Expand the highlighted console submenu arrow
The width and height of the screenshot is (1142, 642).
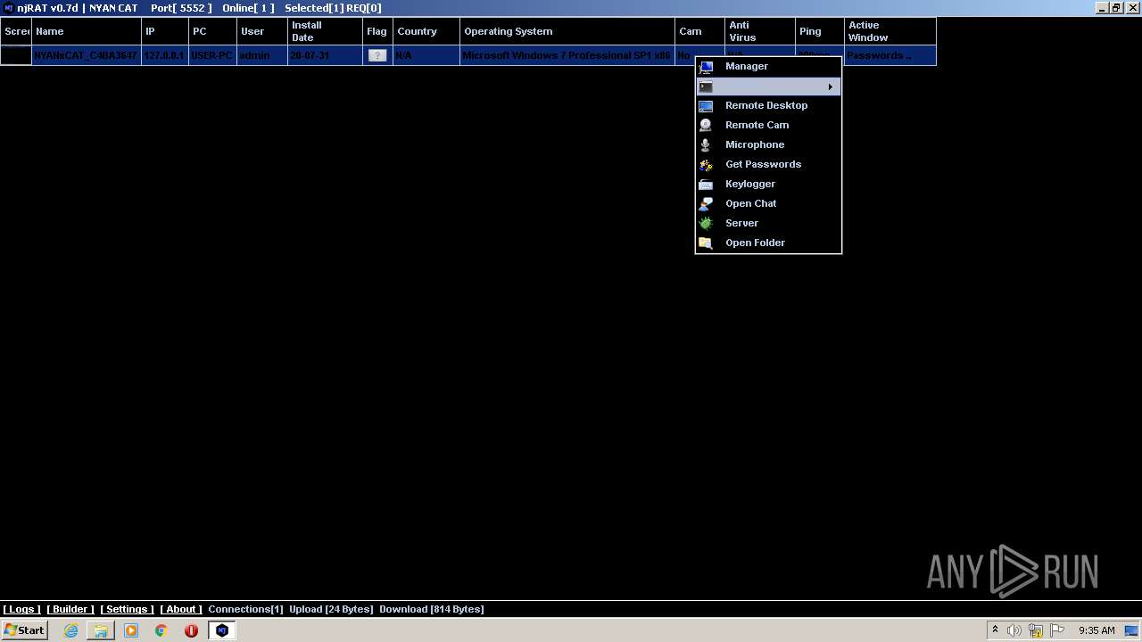(x=830, y=86)
